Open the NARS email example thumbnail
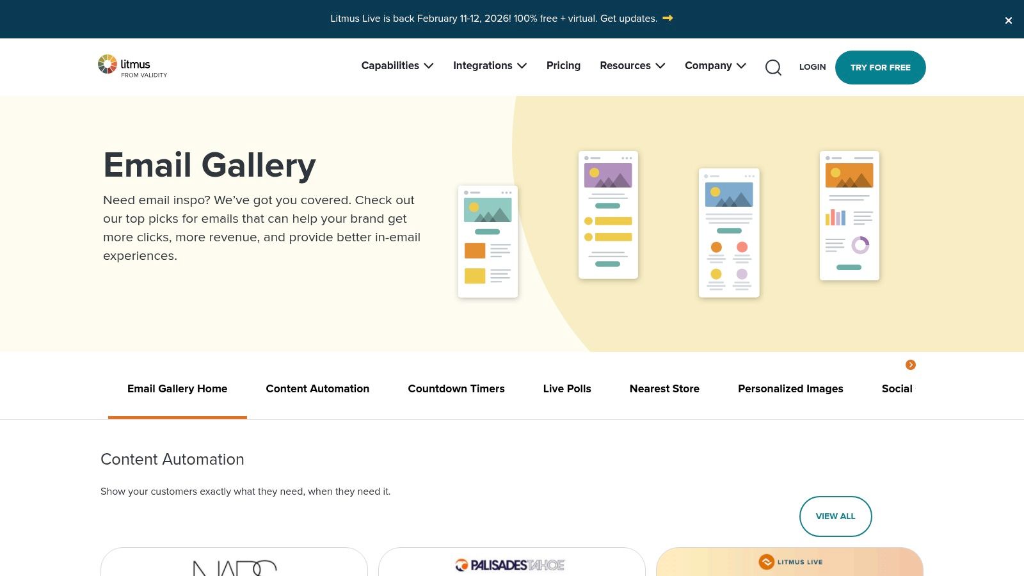Image resolution: width=1024 pixels, height=576 pixels. pyautogui.click(x=234, y=566)
